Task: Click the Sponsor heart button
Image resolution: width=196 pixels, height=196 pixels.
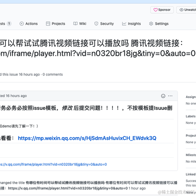Action: [x=162, y=10]
